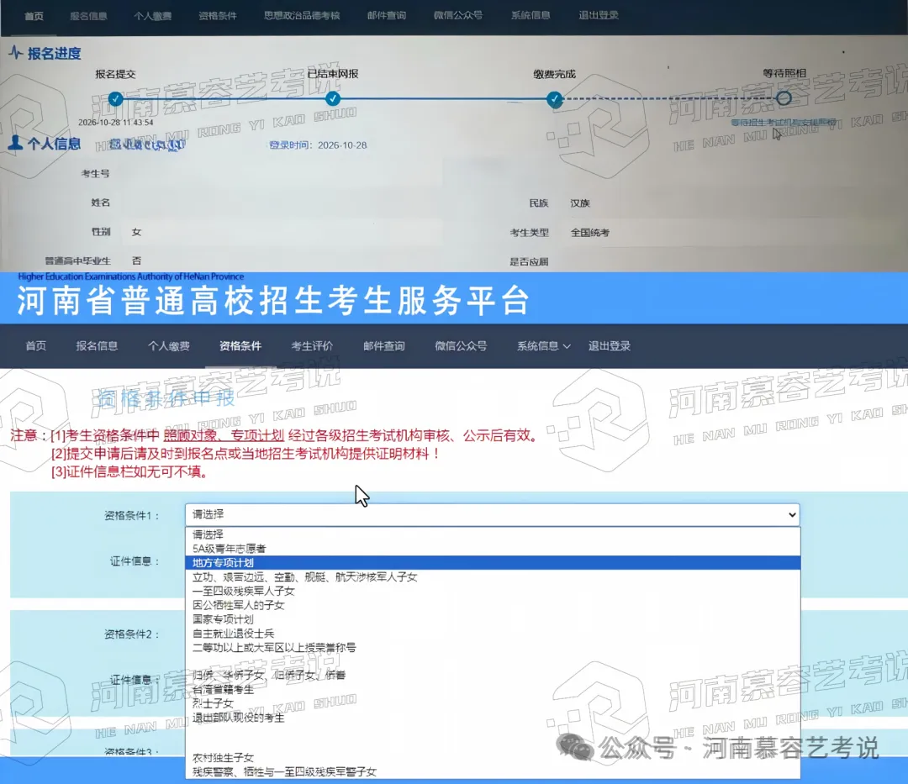Open the 思想政治品德考核 menu item

click(x=302, y=16)
